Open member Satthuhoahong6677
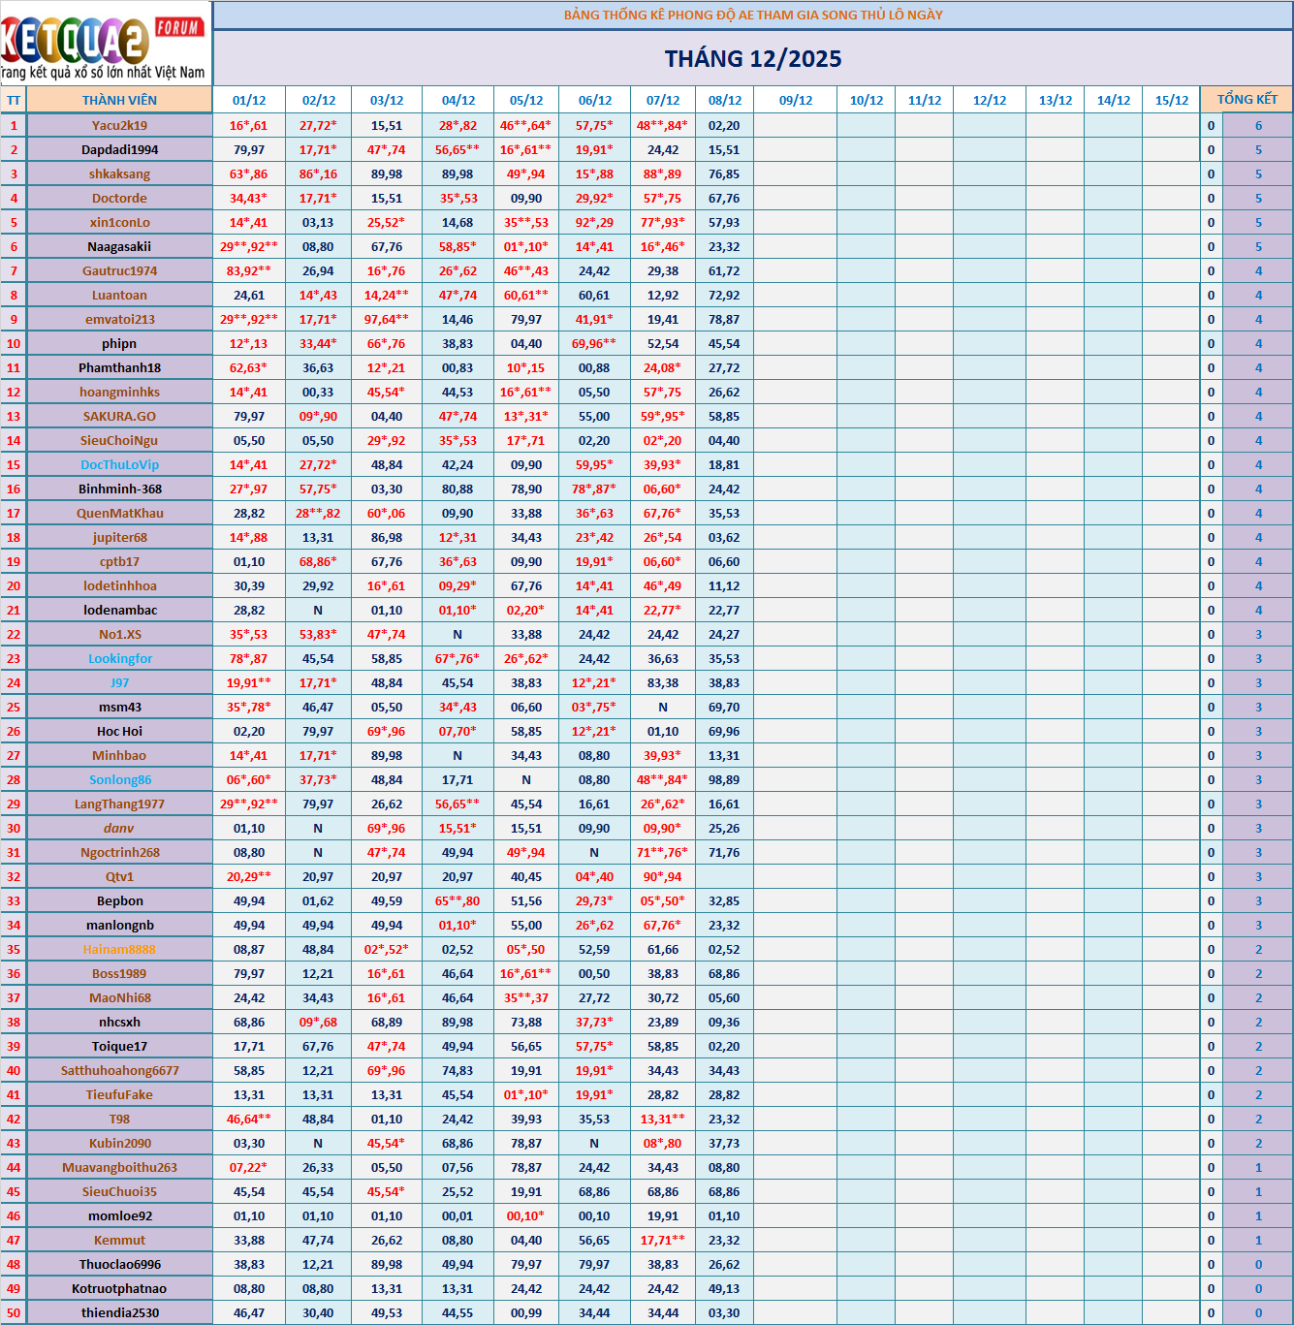 click(x=119, y=1070)
